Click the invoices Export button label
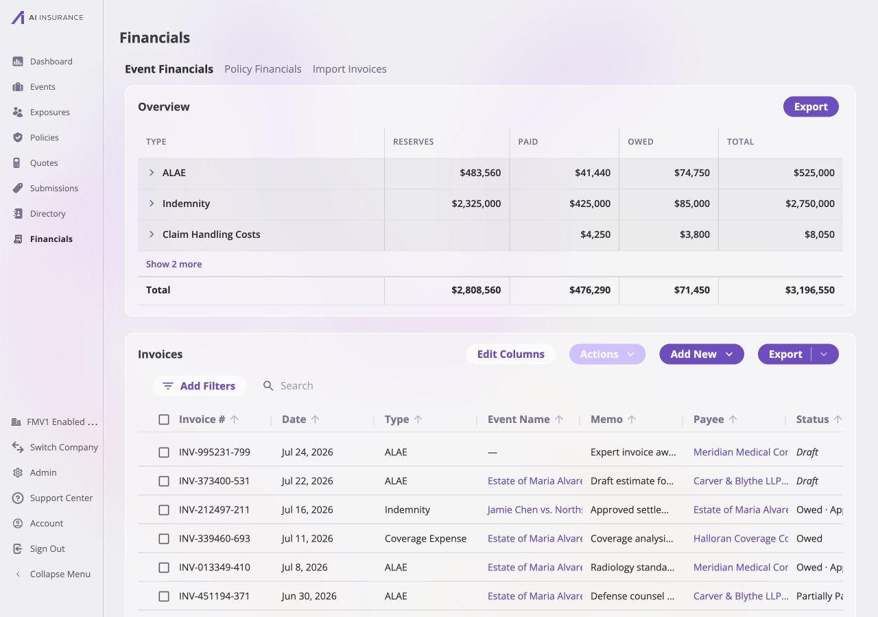The height and width of the screenshot is (617, 878). click(785, 354)
